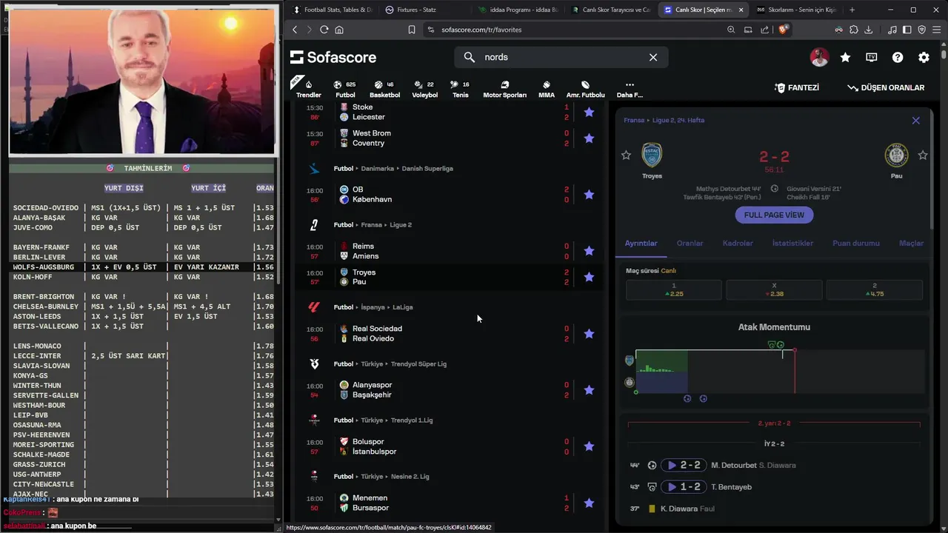The image size is (948, 533).
Task: Favorite the Troyes team in match panel
Action: click(x=626, y=155)
